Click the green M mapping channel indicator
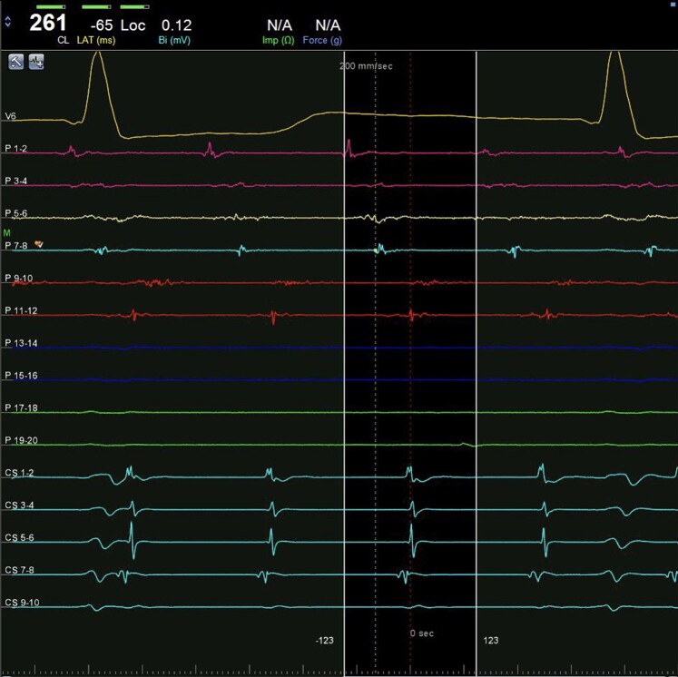Viewport: 678px width, 677px height. coord(6,233)
